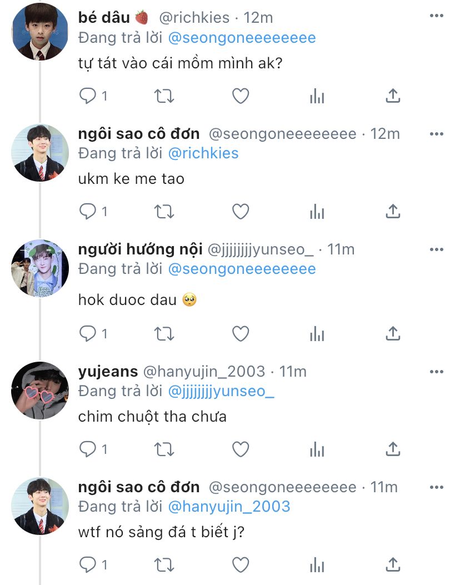The height and width of the screenshot is (585, 460).
Task: Open the @hanyujin_2003 mention link
Action: tap(229, 507)
